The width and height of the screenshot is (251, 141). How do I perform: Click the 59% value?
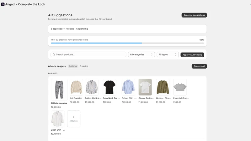pyautogui.click(x=202, y=40)
